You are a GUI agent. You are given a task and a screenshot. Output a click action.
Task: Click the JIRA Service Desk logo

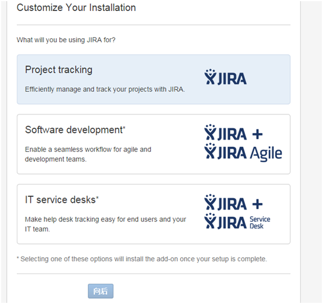coord(237,221)
